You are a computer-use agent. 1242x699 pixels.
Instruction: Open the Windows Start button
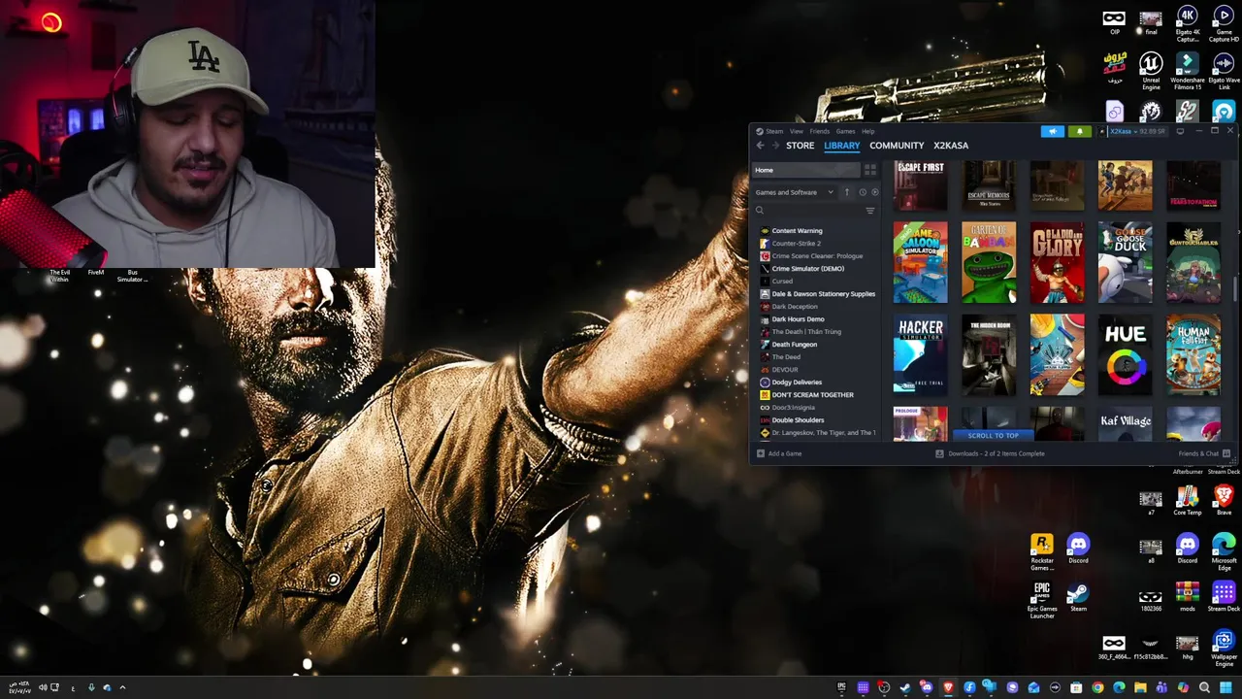coord(1226,687)
